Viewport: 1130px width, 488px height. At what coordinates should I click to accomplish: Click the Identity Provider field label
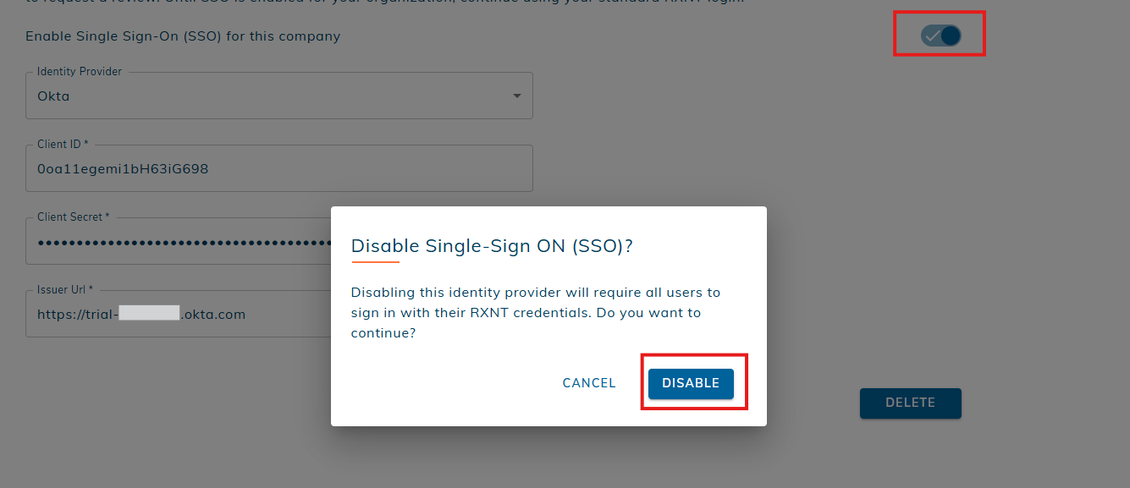[80, 72]
